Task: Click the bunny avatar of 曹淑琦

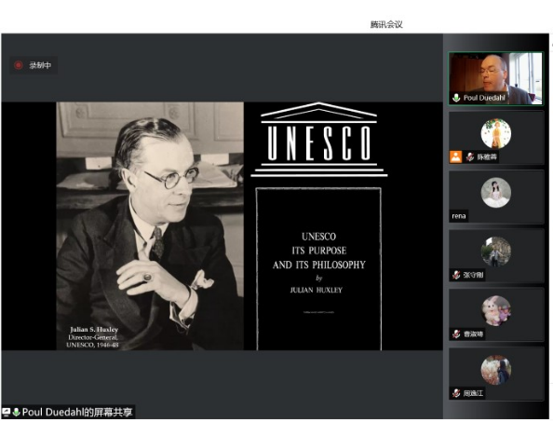Action: pyautogui.click(x=496, y=310)
